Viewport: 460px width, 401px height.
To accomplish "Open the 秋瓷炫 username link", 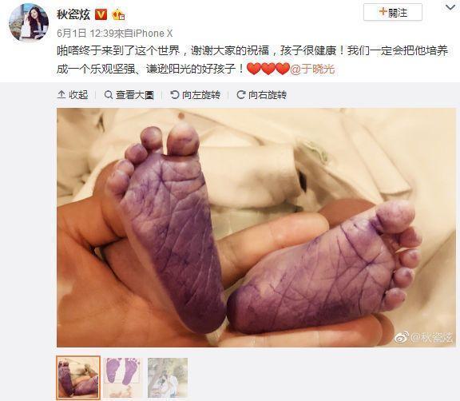I will tap(73, 14).
